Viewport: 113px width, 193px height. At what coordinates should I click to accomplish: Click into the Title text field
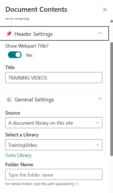(x=54, y=78)
